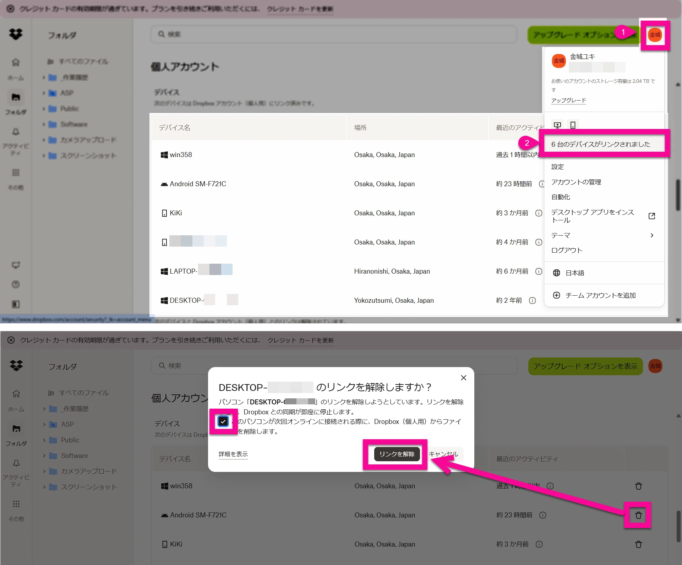Image resolution: width=682 pixels, height=565 pixels.
Task: Click the キャンセル button in the dialog
Action: 444,454
